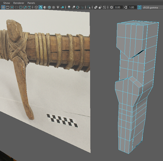Toggle the view transform color management button
Viewport: 163px width, 161px height.
tap(140, 7)
